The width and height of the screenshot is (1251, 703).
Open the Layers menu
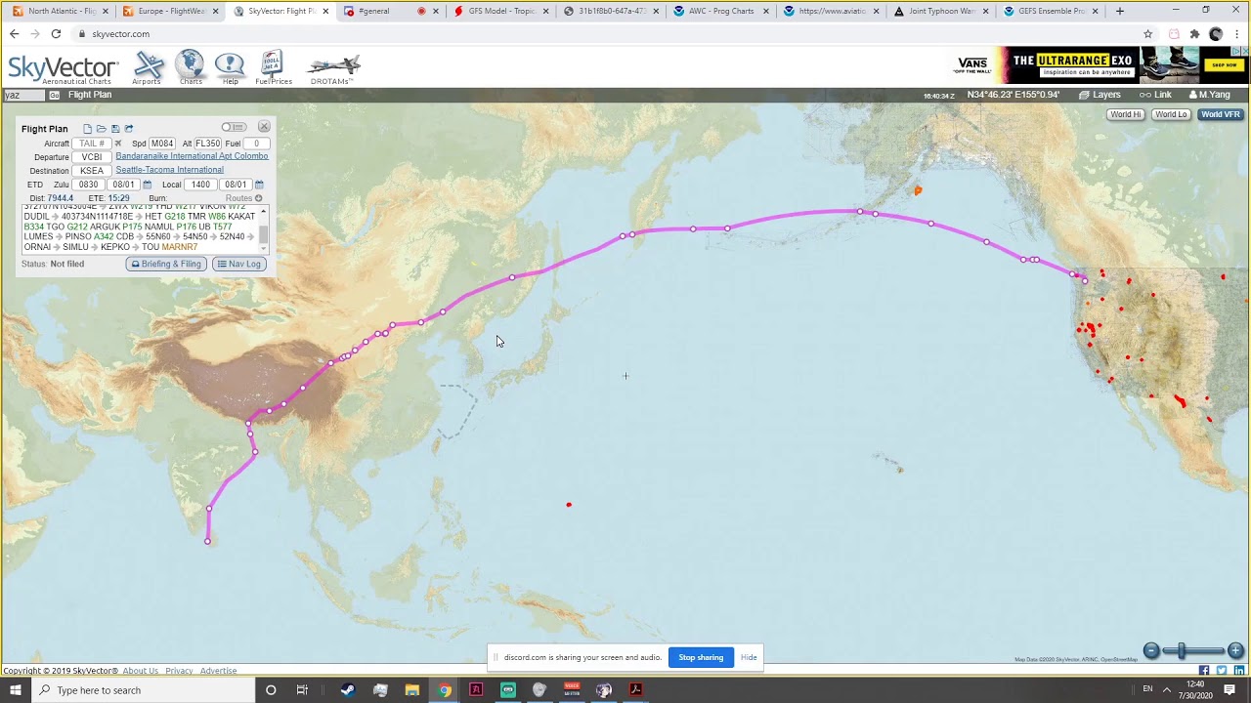point(1100,95)
